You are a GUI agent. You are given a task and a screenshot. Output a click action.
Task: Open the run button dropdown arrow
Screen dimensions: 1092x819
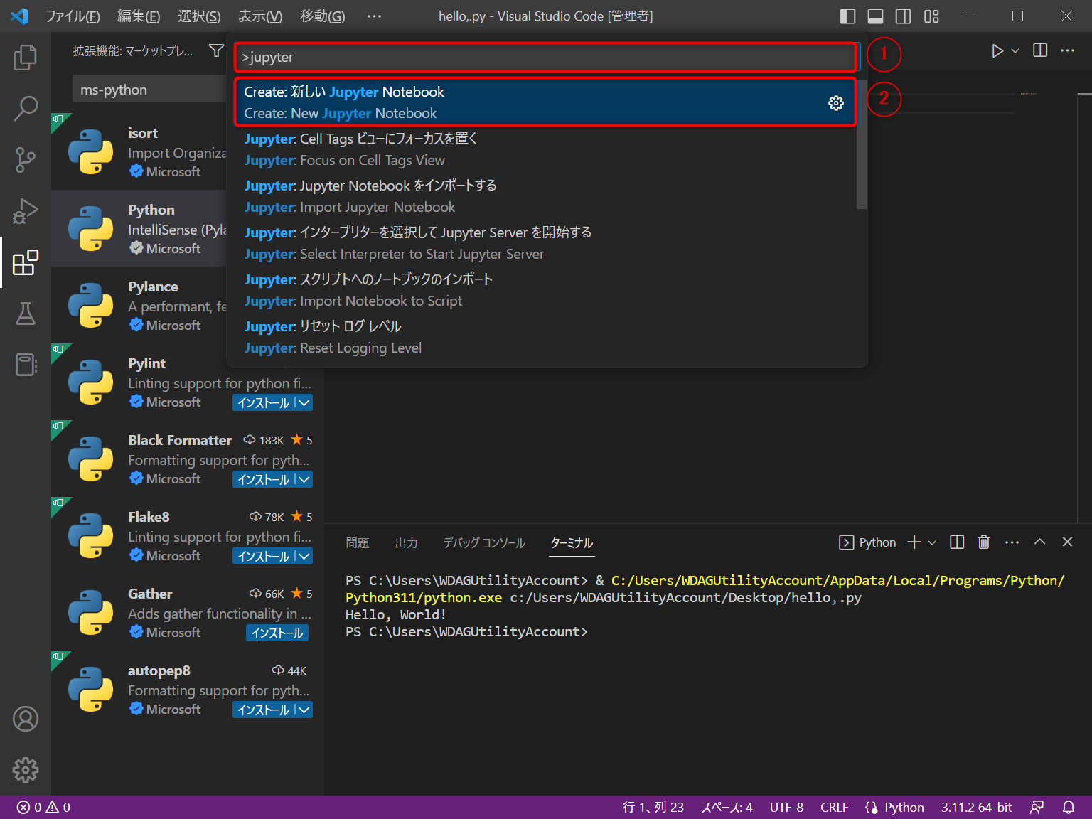click(x=1015, y=50)
